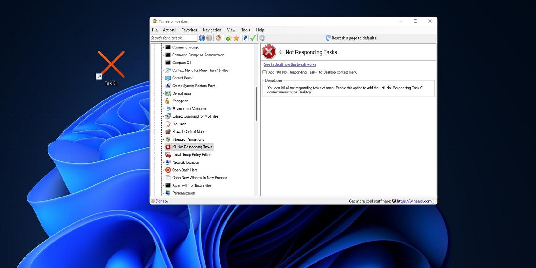Select Local Group Policy Editor tree item

[191, 155]
